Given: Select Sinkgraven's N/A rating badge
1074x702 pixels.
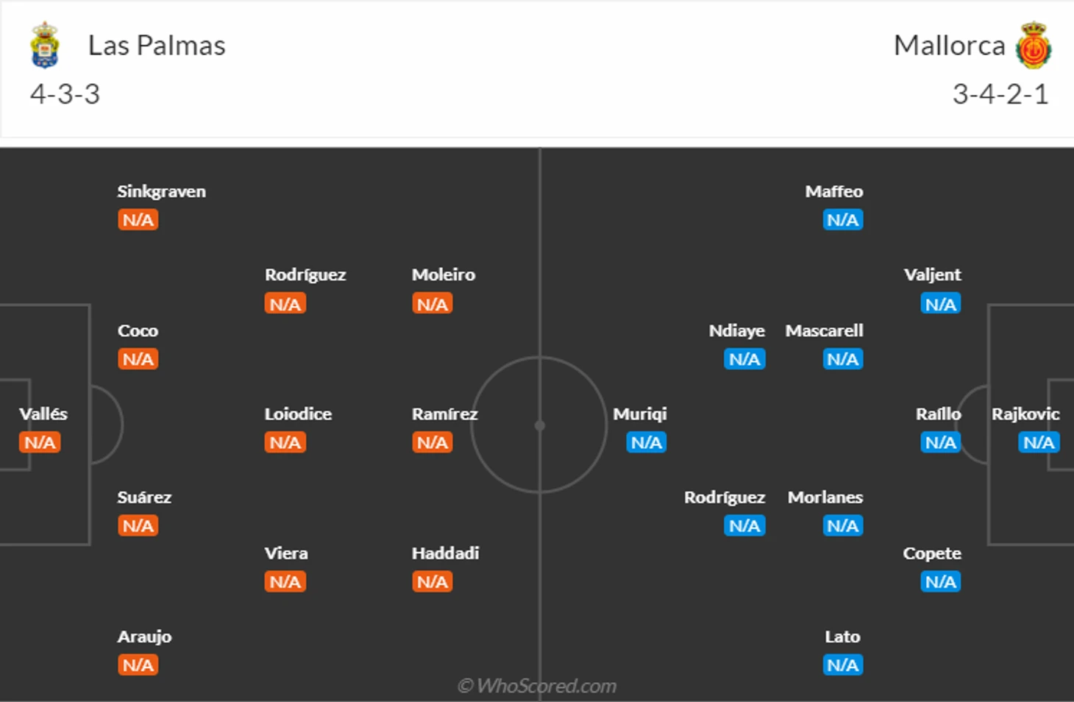Looking at the screenshot, I should [138, 220].
